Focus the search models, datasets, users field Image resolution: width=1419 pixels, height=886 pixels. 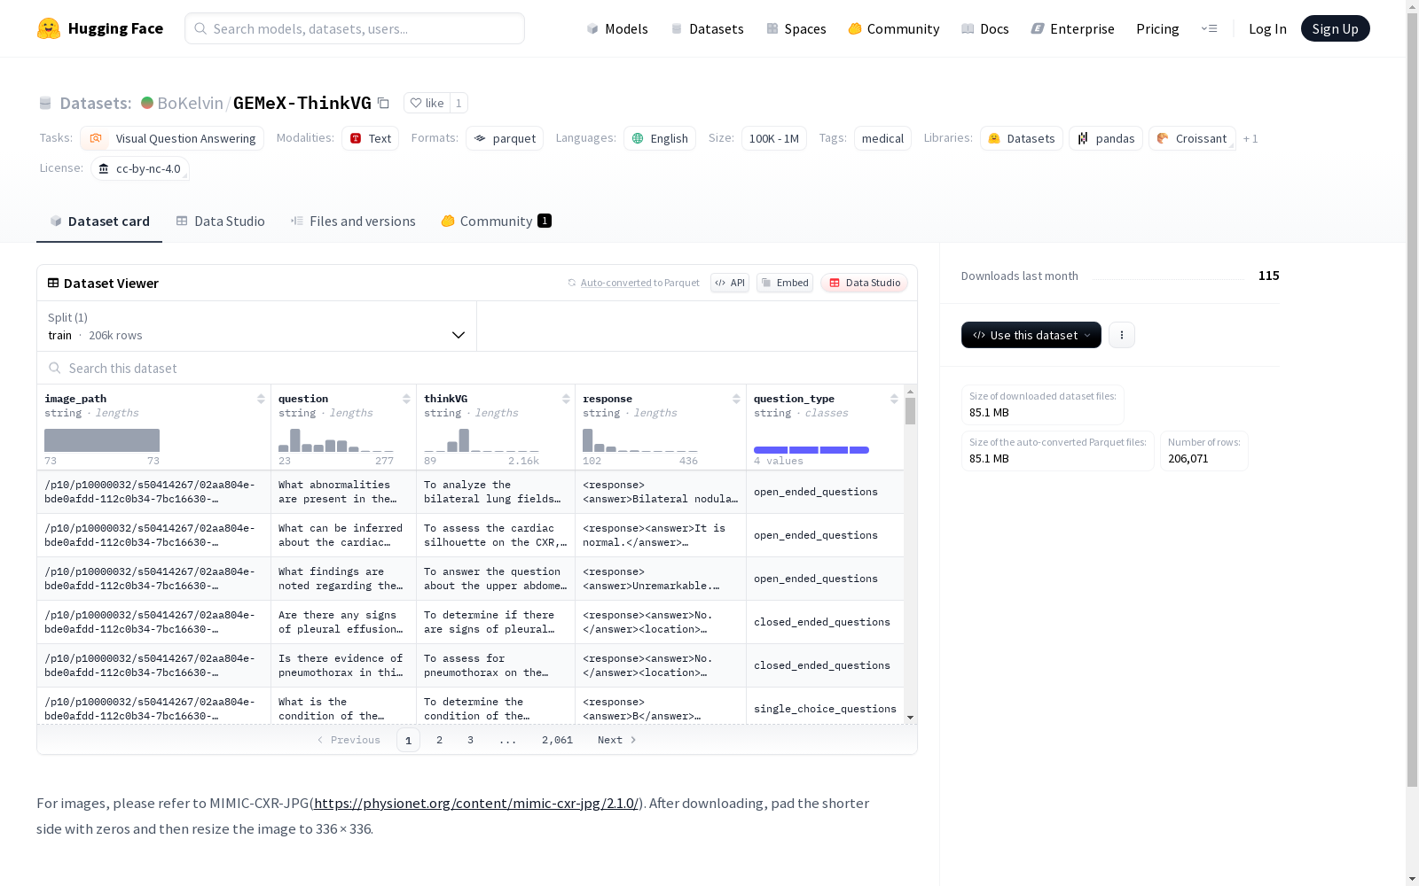click(355, 28)
